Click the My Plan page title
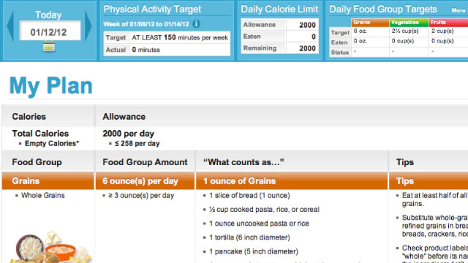This screenshot has height=263, width=468. pyautogui.click(x=51, y=86)
